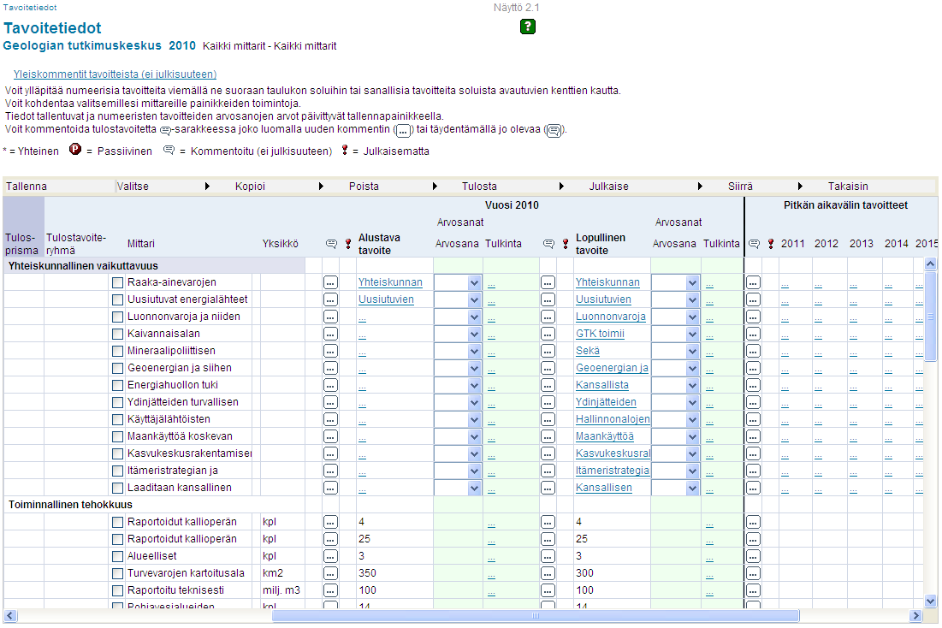Open the Itämeristrategia final target link
The image size is (942, 628).
point(613,471)
